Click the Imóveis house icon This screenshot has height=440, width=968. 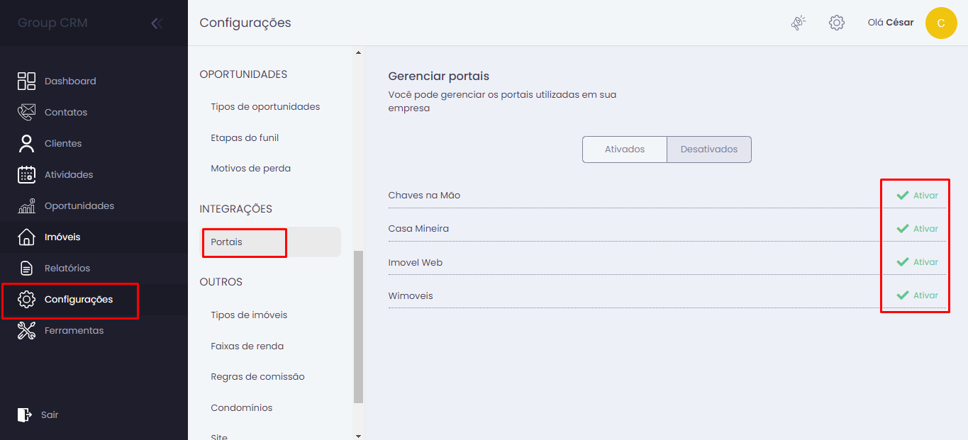click(x=26, y=237)
